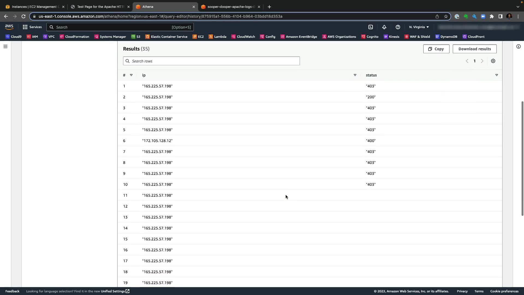524x295 pixels.
Task: Open the notifications bell
Action: pyautogui.click(x=384, y=27)
